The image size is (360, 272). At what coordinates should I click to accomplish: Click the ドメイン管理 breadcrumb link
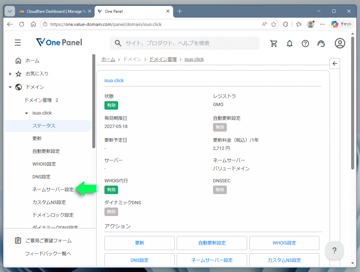coord(163,59)
